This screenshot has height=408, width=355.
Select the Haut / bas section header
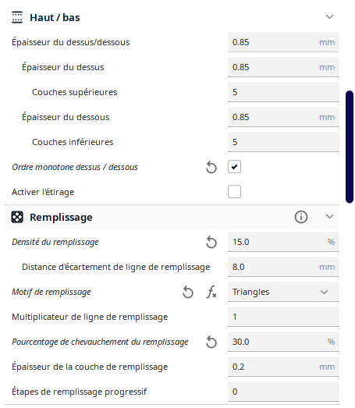click(172, 17)
